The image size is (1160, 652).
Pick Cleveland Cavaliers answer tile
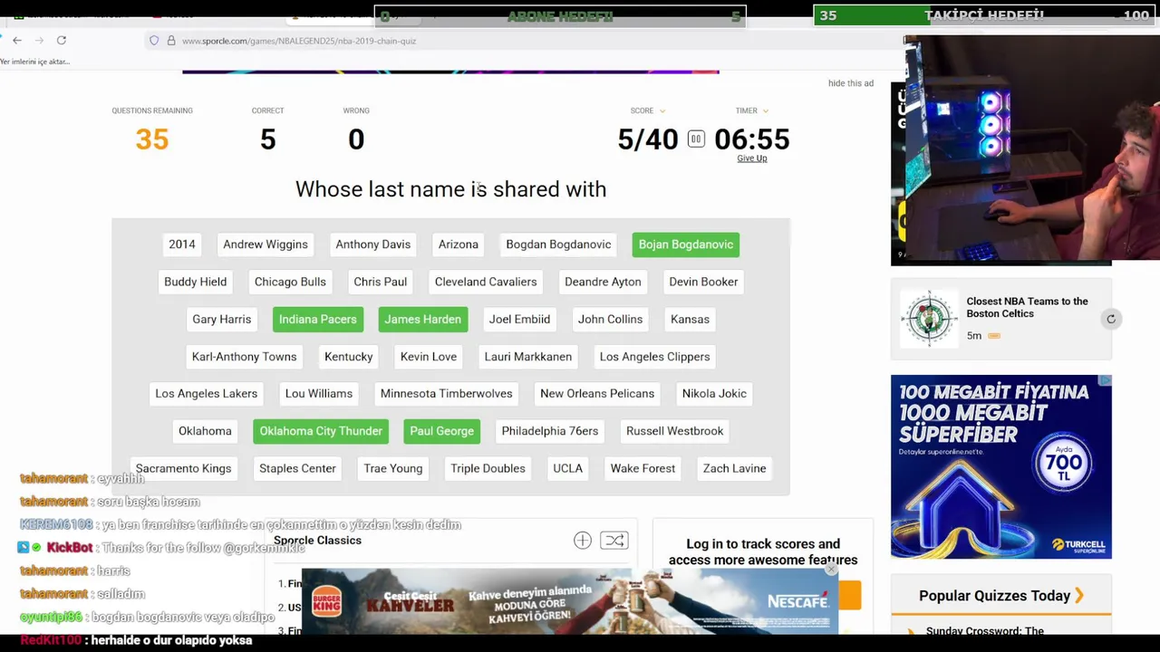pyautogui.click(x=486, y=282)
